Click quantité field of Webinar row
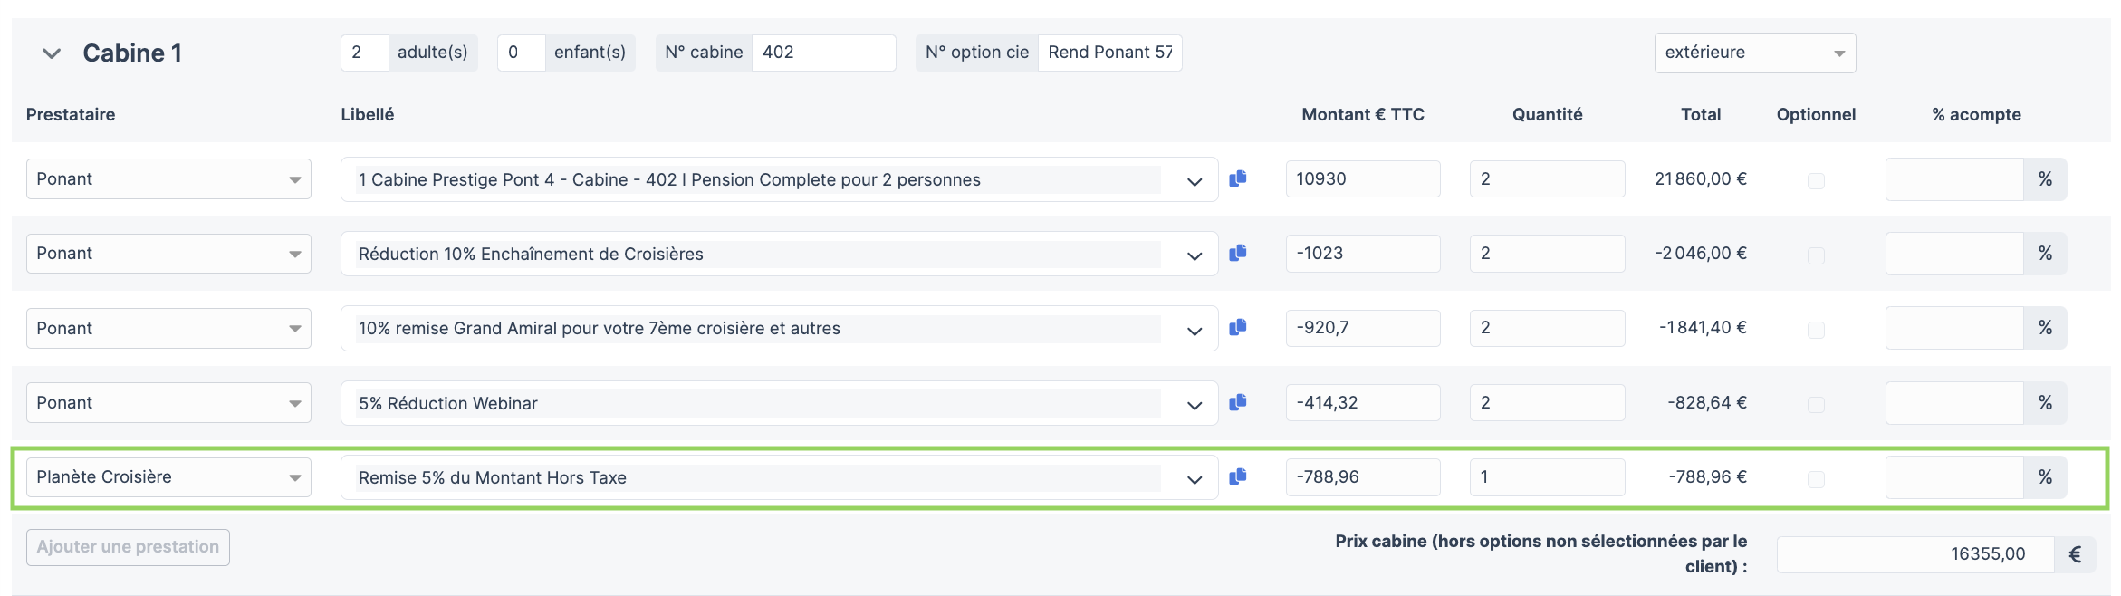This screenshot has width=2121, height=596. (x=1547, y=402)
